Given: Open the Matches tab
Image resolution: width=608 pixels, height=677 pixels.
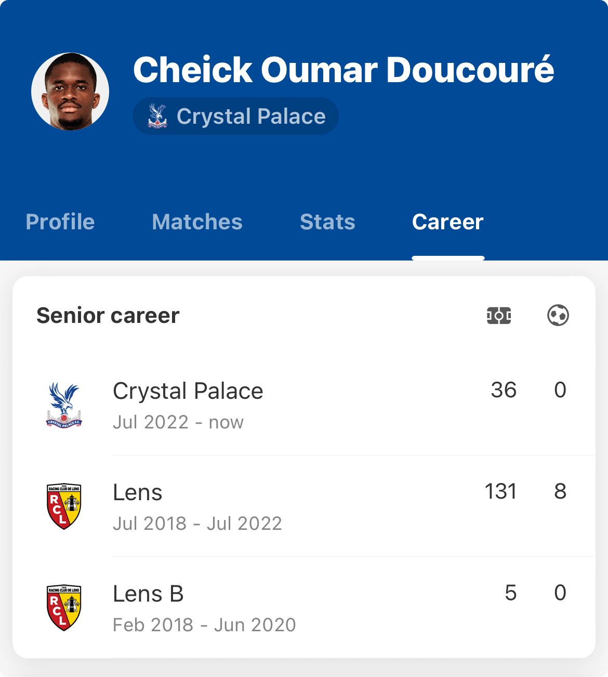Looking at the screenshot, I should point(197,222).
